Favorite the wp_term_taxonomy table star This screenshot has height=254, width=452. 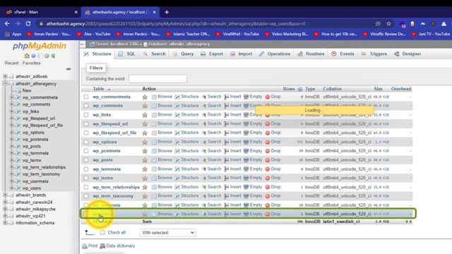(145, 196)
